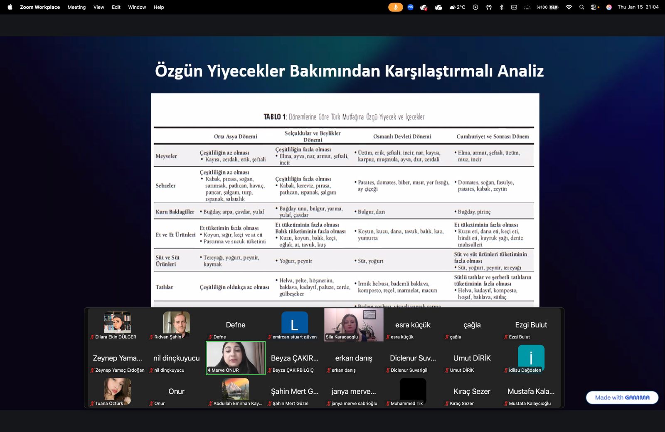Select Sila Karacaoglu's video thumbnail
This screenshot has width=665, height=432.
[354, 325]
